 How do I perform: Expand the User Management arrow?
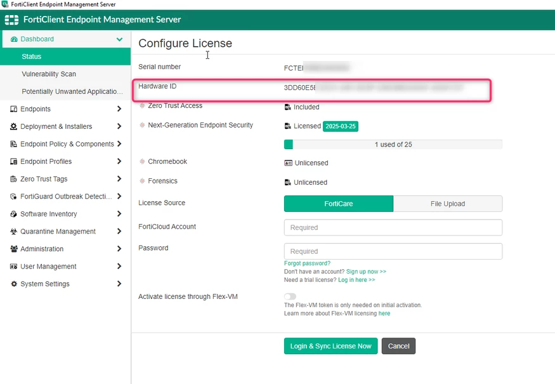click(x=119, y=266)
